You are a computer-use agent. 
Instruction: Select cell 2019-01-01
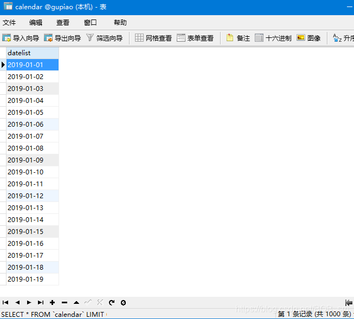click(x=33, y=65)
